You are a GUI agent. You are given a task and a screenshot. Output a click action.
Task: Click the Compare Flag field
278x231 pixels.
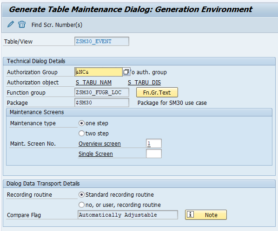click(128, 215)
